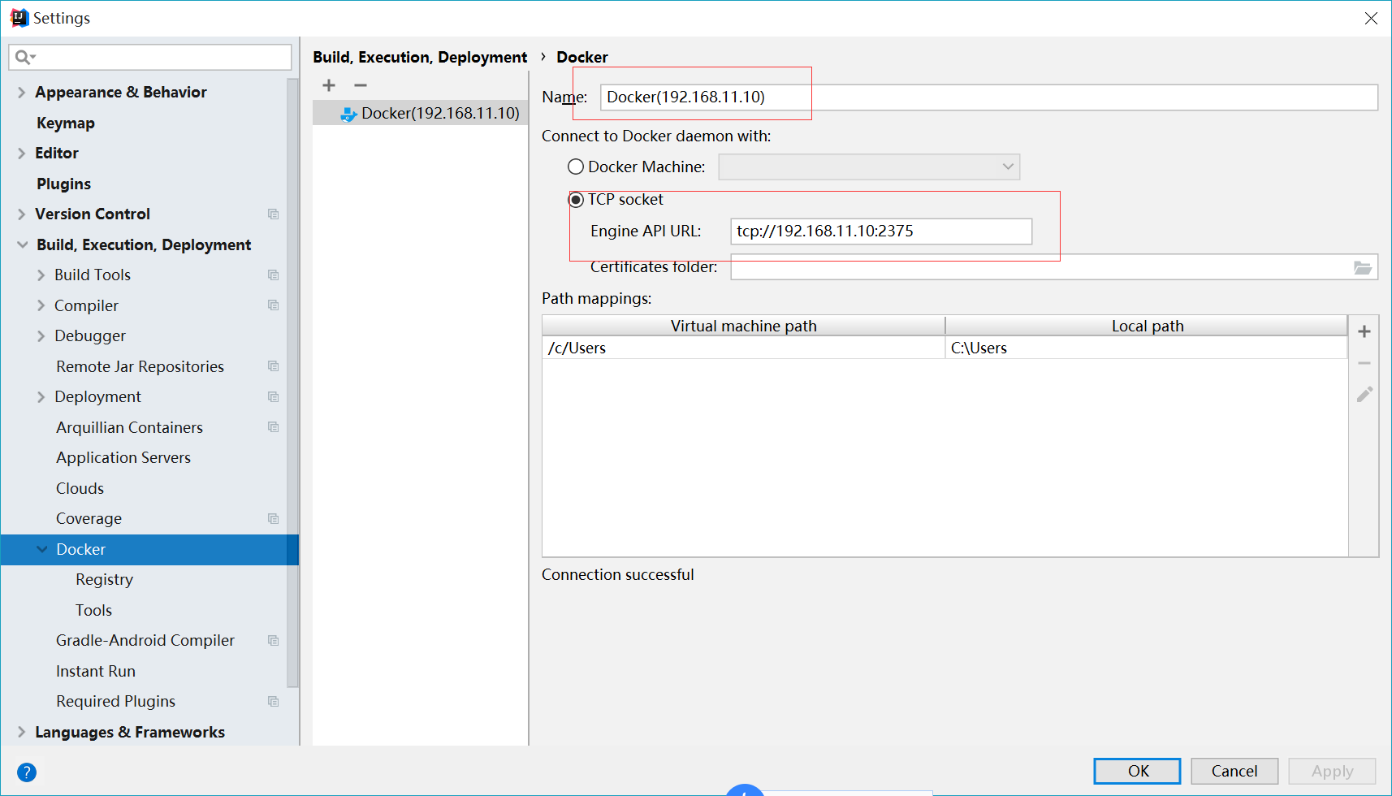
Task: Click project-level icon next to Gradle-Android Compiler
Action: click(x=273, y=641)
